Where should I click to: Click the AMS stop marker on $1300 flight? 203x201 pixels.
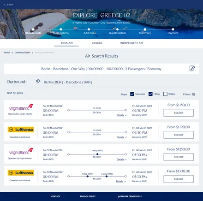pyautogui.click(x=107, y=176)
